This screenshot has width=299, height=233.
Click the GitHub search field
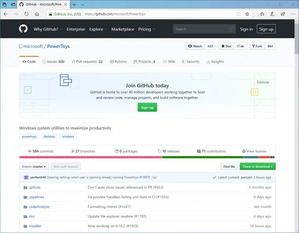(x=204, y=29)
